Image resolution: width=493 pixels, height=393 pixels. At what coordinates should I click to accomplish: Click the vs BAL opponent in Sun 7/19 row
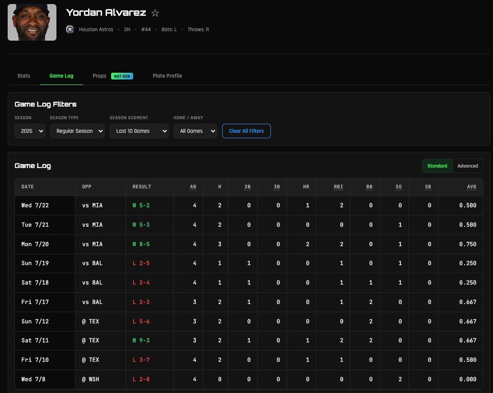click(93, 263)
